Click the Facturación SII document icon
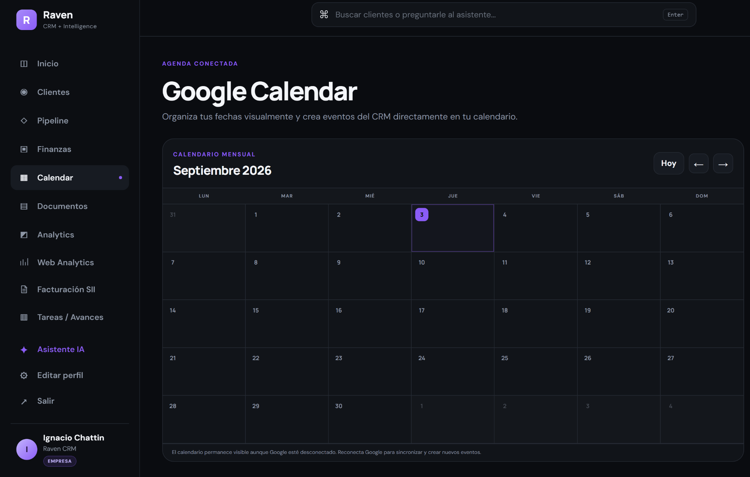 [x=24, y=289]
